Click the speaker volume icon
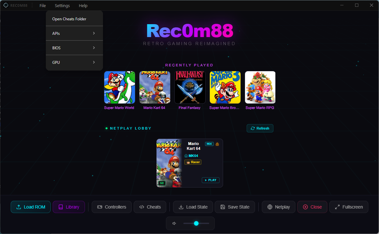Image resolution: width=379 pixels, height=234 pixels. coord(174,223)
